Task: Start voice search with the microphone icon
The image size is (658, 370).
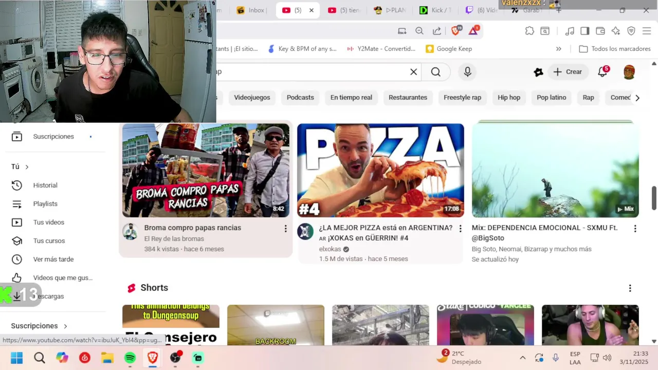Action: [x=467, y=72]
